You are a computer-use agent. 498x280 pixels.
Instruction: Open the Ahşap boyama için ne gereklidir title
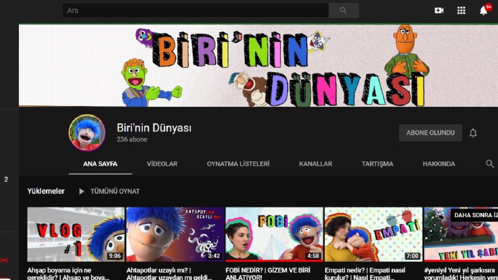coord(68,273)
